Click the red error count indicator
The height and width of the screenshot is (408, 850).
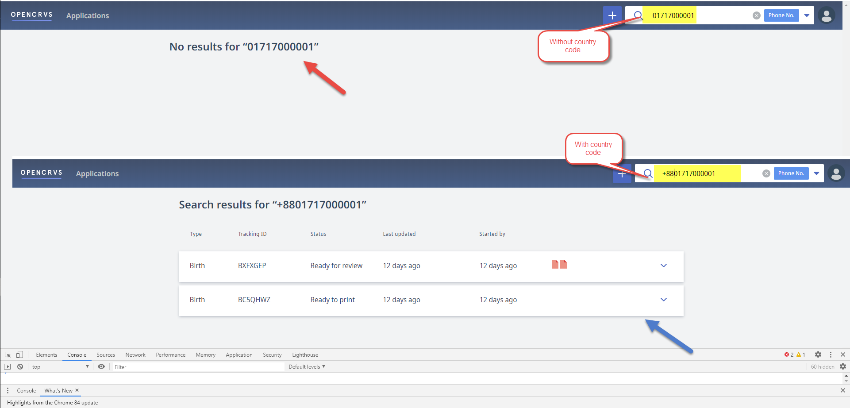(x=789, y=354)
